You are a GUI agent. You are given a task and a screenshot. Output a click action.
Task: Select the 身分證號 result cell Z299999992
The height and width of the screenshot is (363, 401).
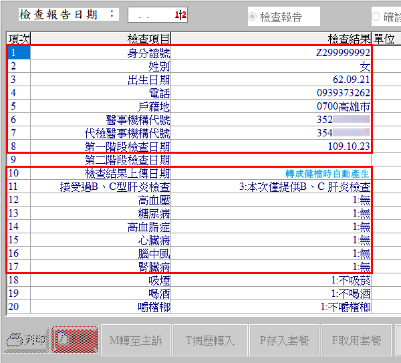271,53
